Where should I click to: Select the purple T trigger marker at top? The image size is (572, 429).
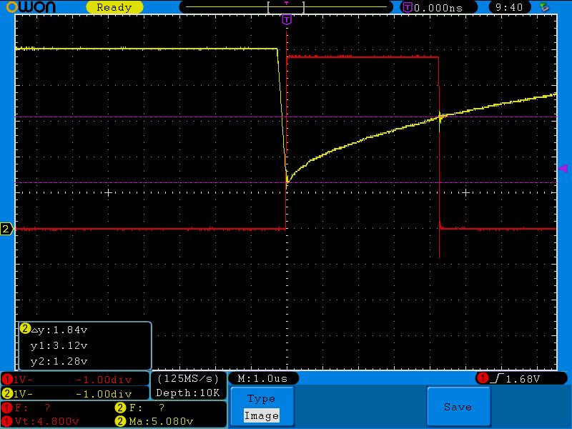(x=287, y=19)
